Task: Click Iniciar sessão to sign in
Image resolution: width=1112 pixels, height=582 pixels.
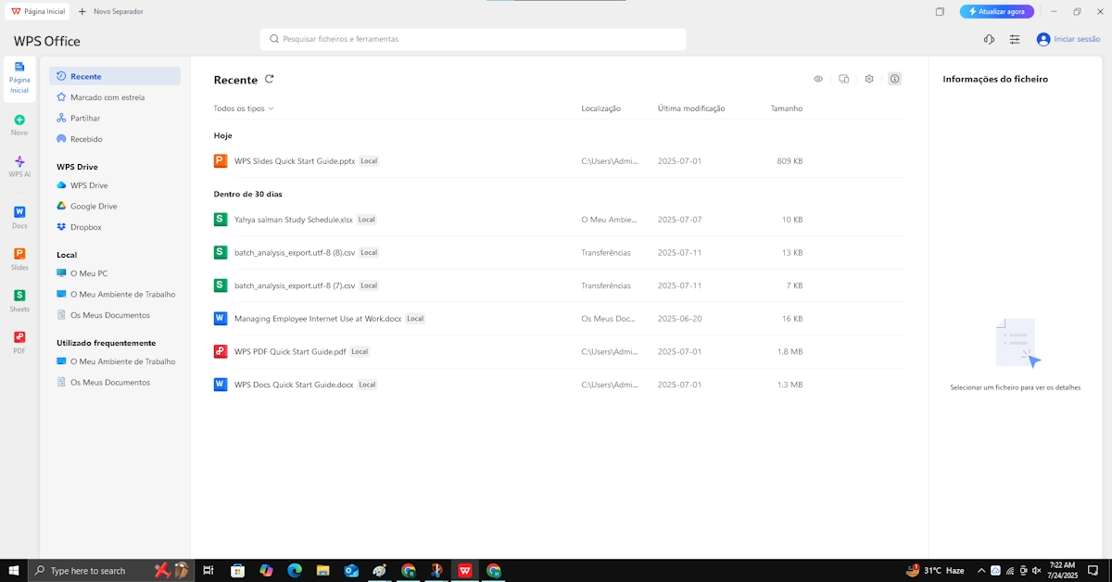Action: click(1068, 39)
